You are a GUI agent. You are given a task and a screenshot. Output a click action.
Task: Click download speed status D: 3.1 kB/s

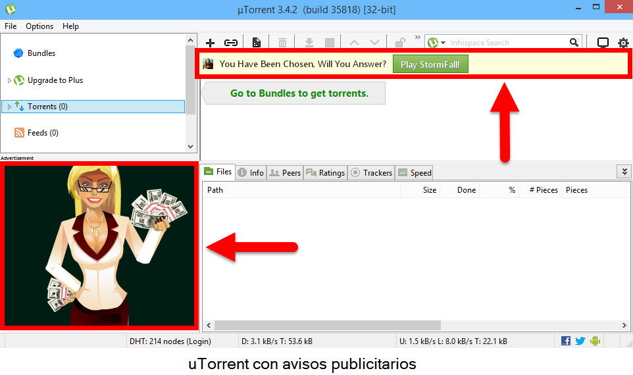coord(277,341)
